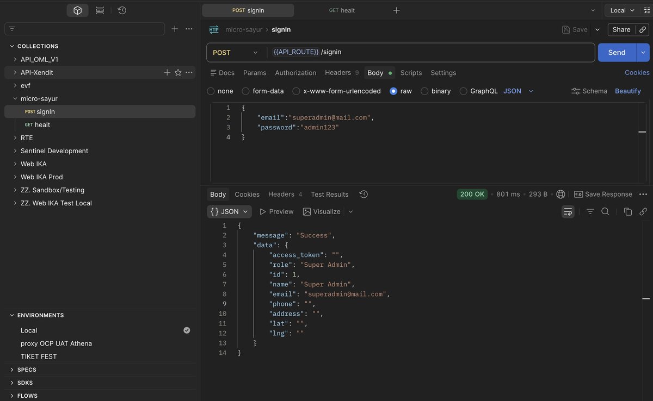Open the response Cookies tab

click(247, 195)
